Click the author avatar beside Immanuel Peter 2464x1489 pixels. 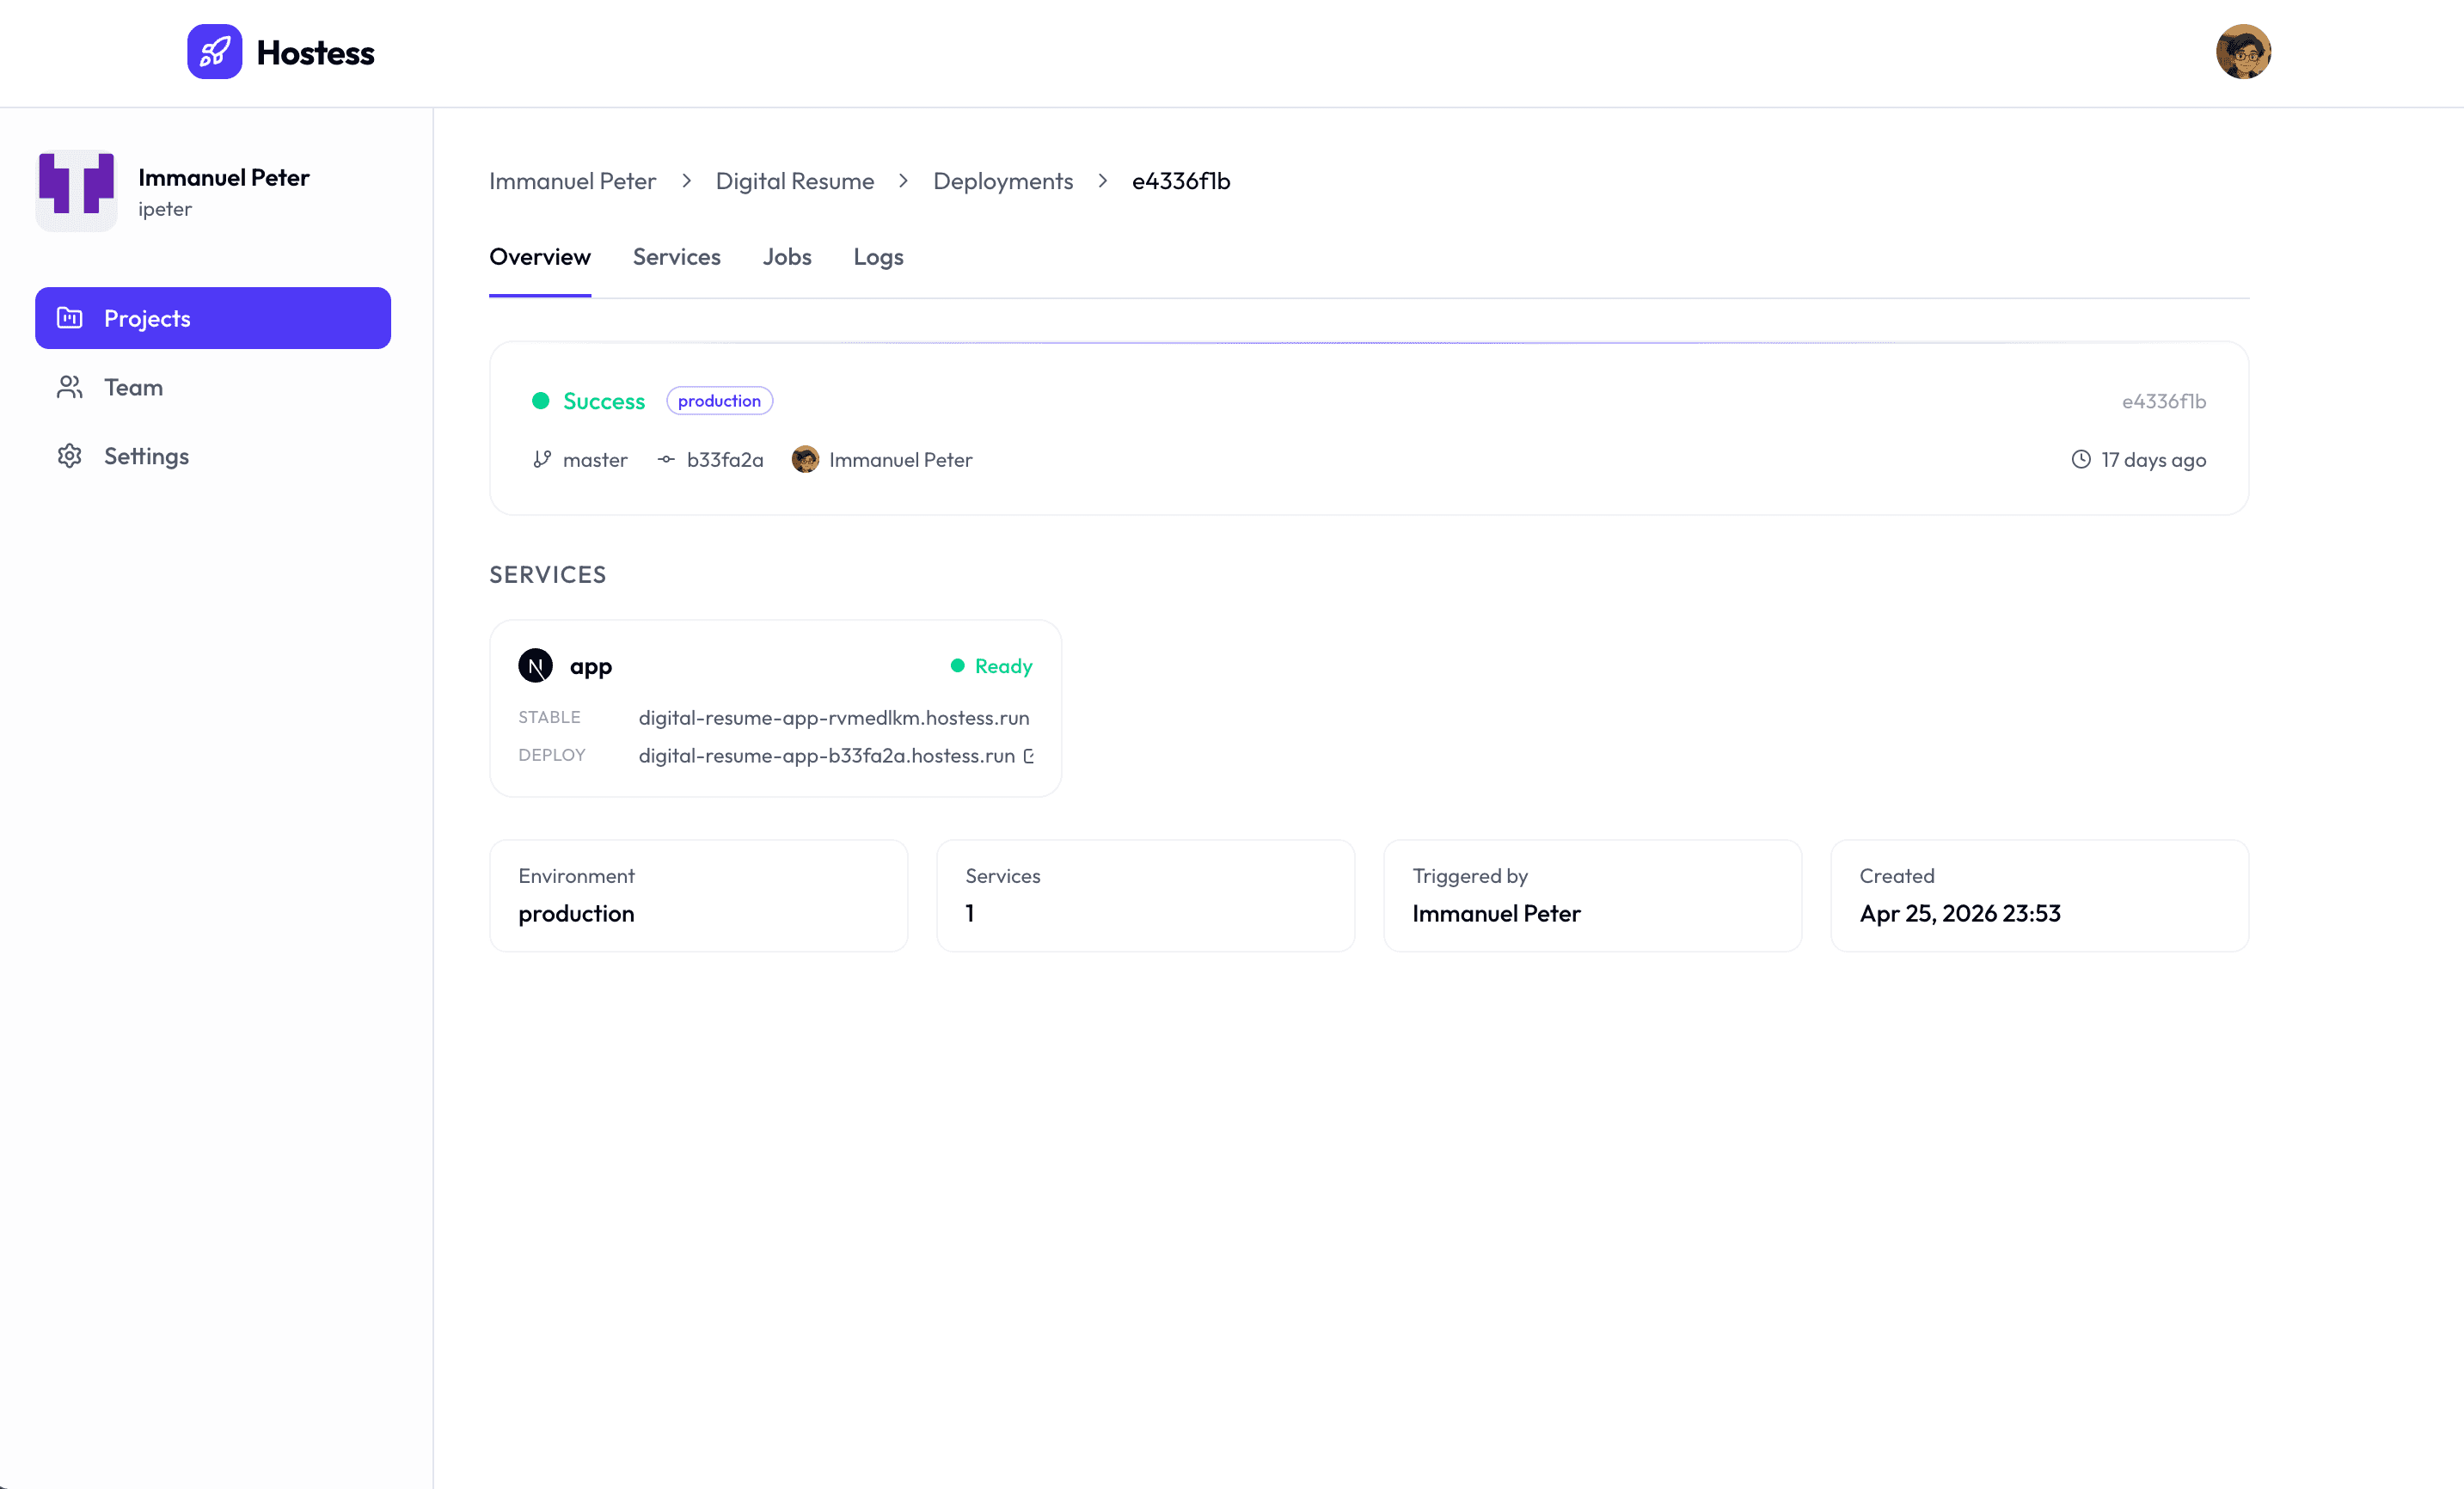[x=805, y=459]
